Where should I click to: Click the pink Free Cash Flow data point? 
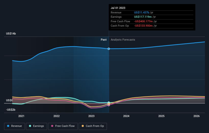tap(109, 105)
